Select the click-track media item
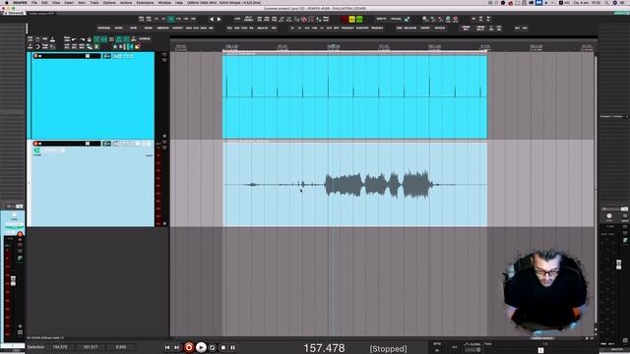Image resolution: width=630 pixels, height=354 pixels. (354, 96)
